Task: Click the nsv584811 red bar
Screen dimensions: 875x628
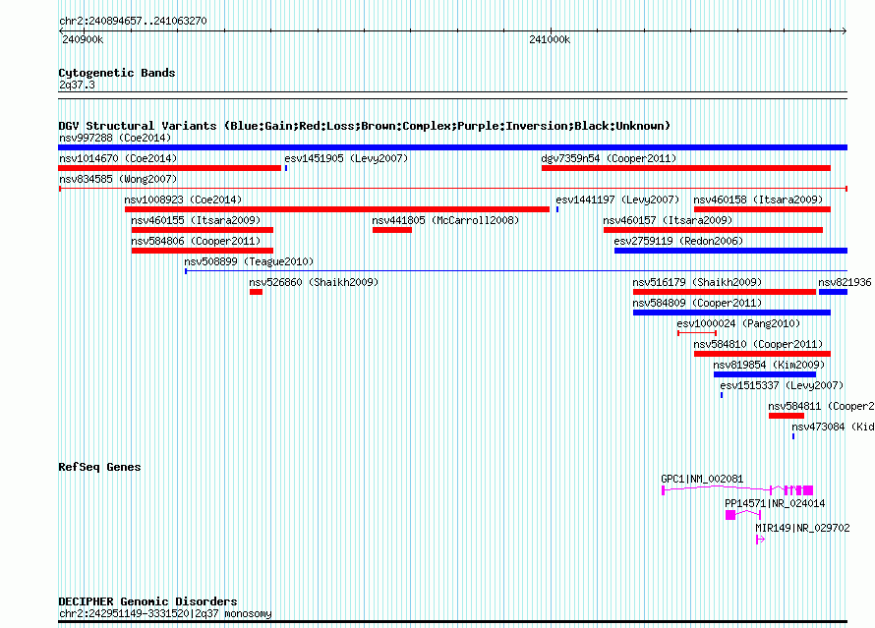Action: 787,416
